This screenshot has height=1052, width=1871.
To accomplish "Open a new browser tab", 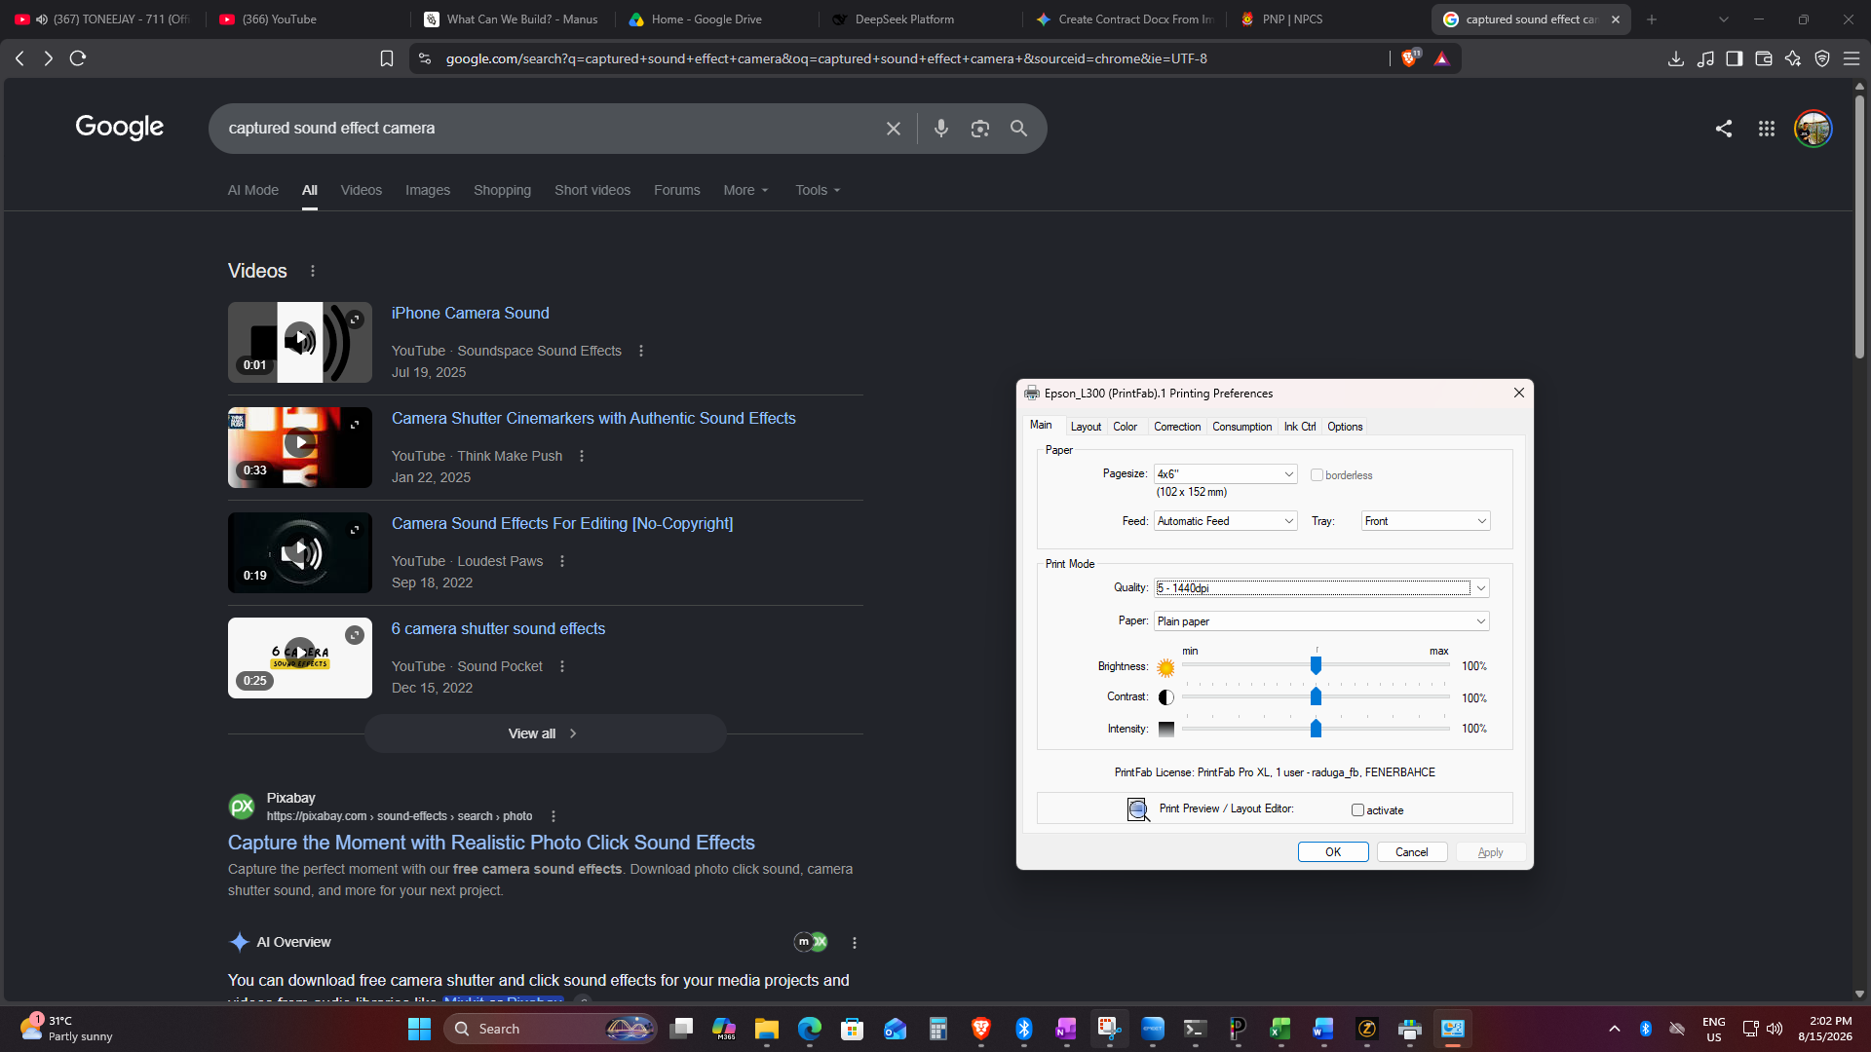I will coord(1651,19).
